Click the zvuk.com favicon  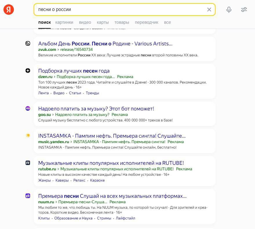tap(28, 44)
